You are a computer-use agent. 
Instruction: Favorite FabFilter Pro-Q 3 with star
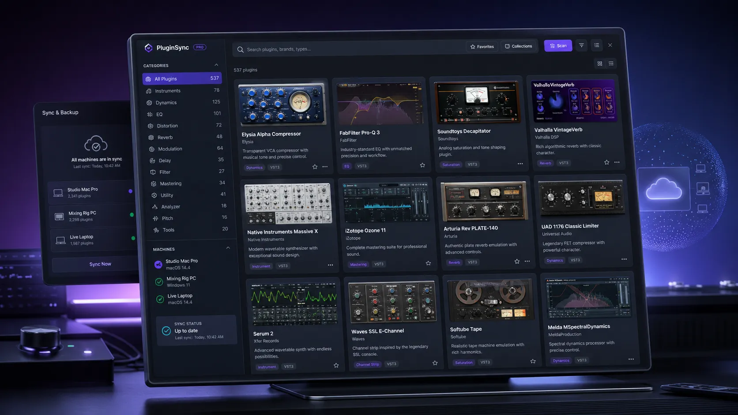tap(422, 165)
